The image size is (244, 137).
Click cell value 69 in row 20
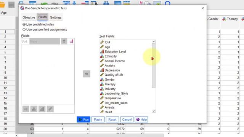click(142, 129)
